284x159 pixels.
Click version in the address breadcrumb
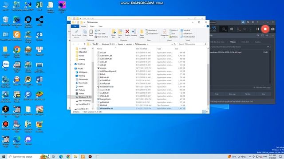pos(129,44)
